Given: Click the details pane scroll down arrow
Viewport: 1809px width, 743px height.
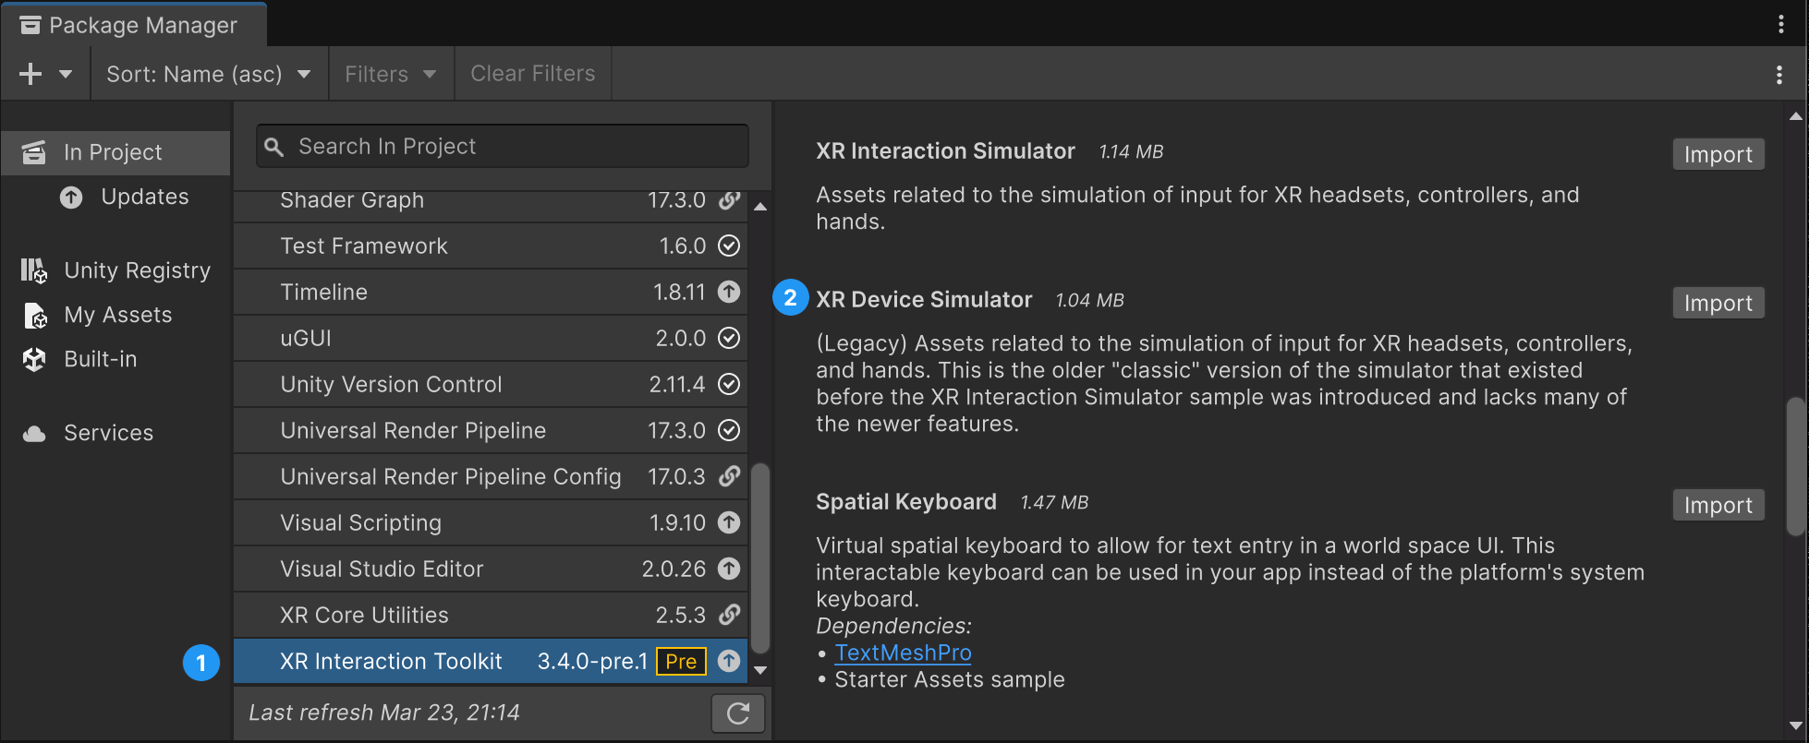Looking at the screenshot, I should click(1795, 726).
